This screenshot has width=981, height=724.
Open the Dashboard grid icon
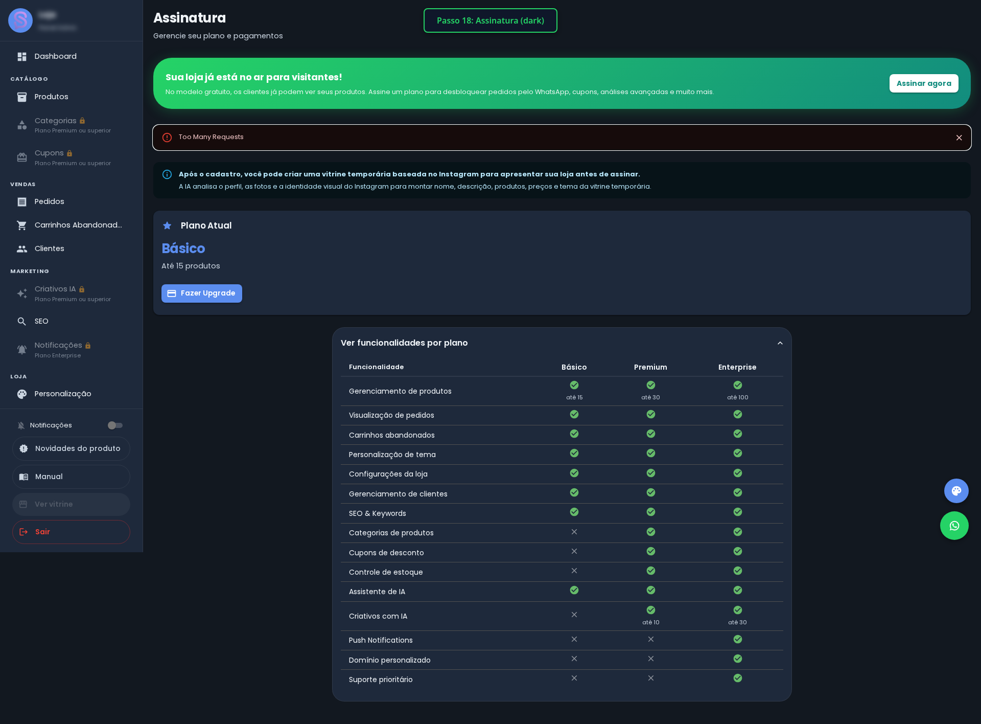22,57
